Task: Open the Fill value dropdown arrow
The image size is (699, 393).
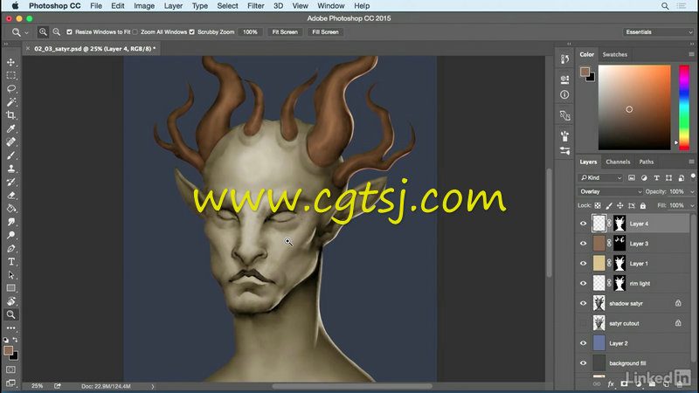Action: pos(692,205)
